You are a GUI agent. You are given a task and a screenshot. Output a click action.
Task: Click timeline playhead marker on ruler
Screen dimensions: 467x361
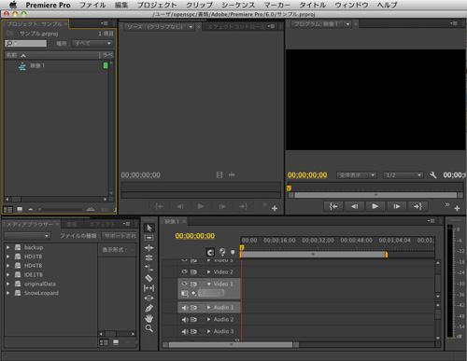point(242,247)
